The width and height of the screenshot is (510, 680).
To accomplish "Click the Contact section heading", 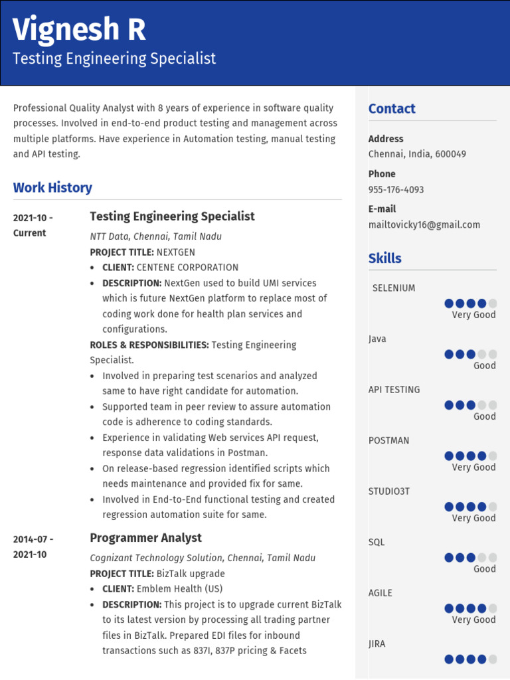I will [x=392, y=109].
